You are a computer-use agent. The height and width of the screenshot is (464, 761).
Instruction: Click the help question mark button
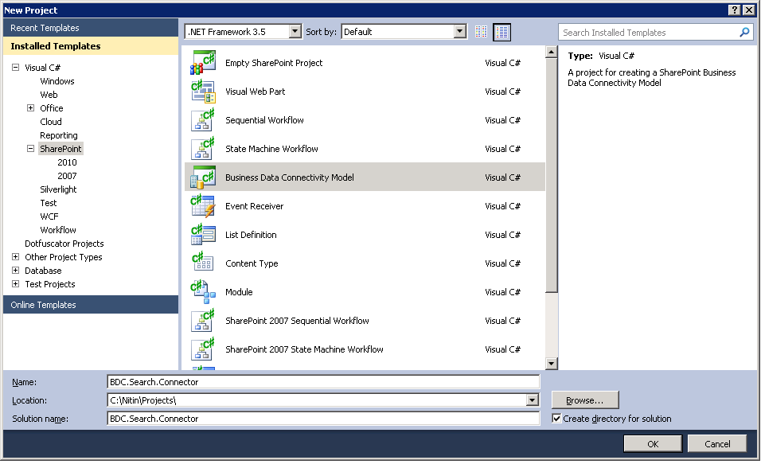point(734,10)
